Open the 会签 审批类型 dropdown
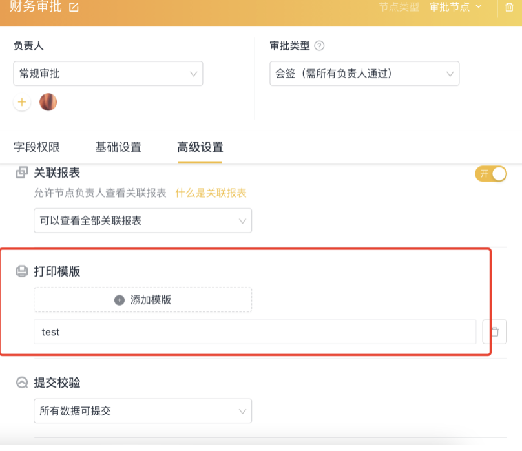Image resolution: width=522 pixels, height=451 pixels. (x=364, y=74)
